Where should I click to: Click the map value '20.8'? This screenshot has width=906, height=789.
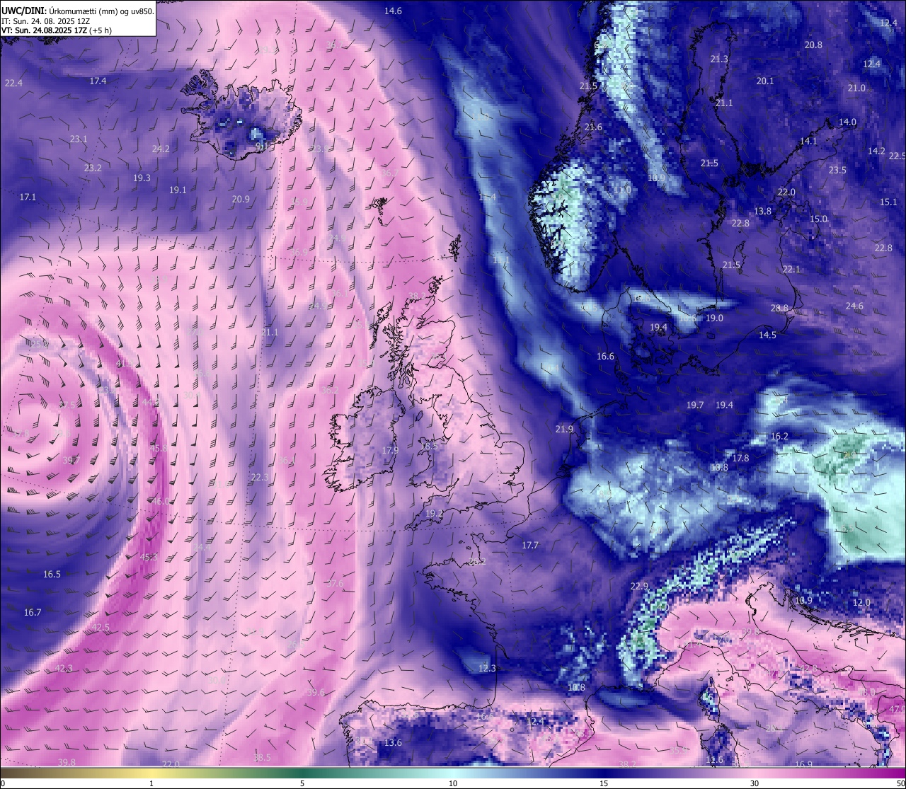813,45
